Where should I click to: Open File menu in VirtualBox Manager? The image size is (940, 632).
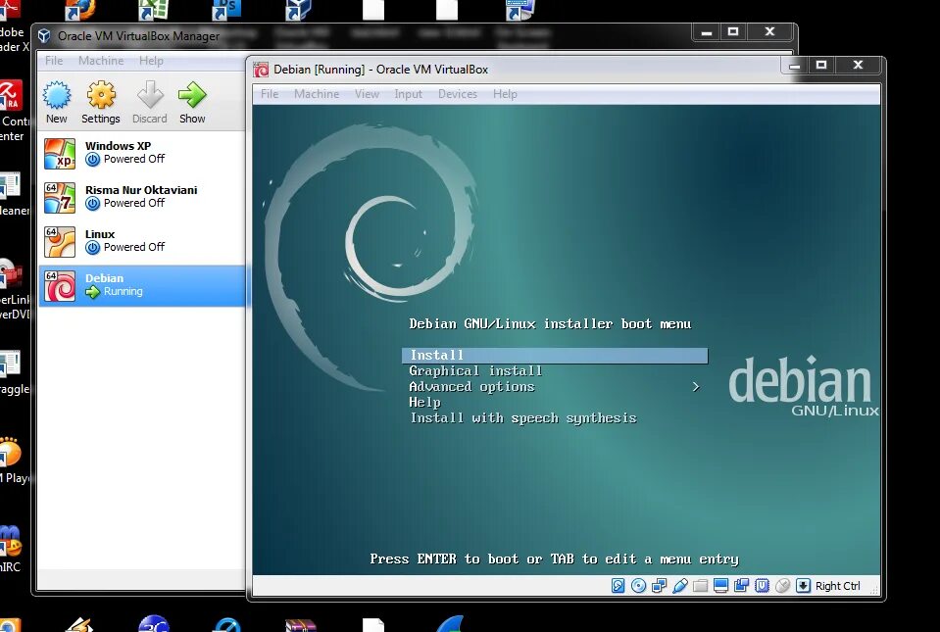[54, 61]
